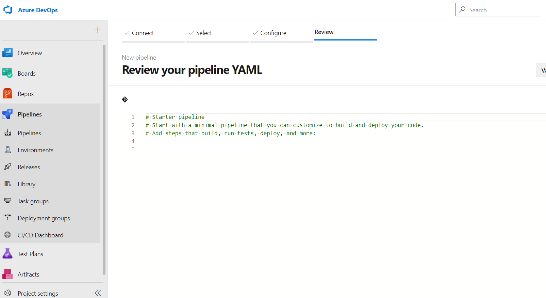546x298 pixels.
Task: Click the repository git icon above editor
Action: [x=125, y=99]
